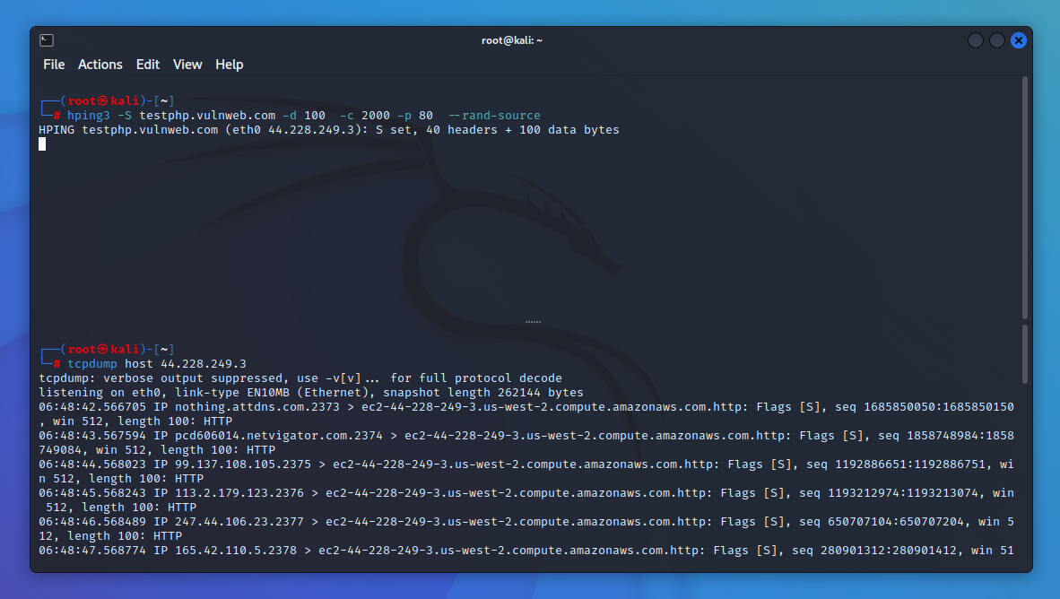1060x599 pixels.
Task: Click 'testphp.vulnweb.com' in the hping3 command
Action: pyautogui.click(x=207, y=115)
